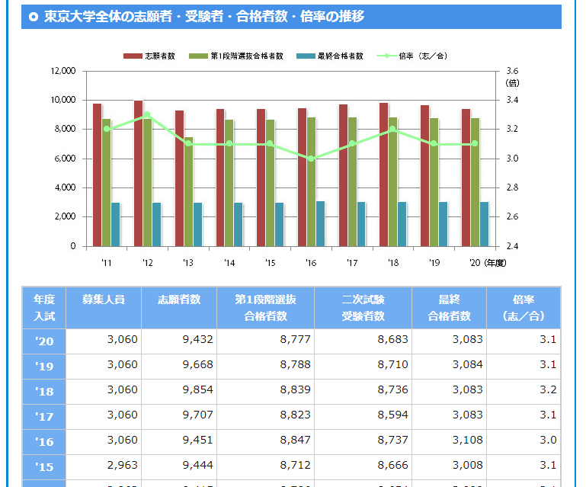Click second-exam count 8,683 cell

coord(363,341)
